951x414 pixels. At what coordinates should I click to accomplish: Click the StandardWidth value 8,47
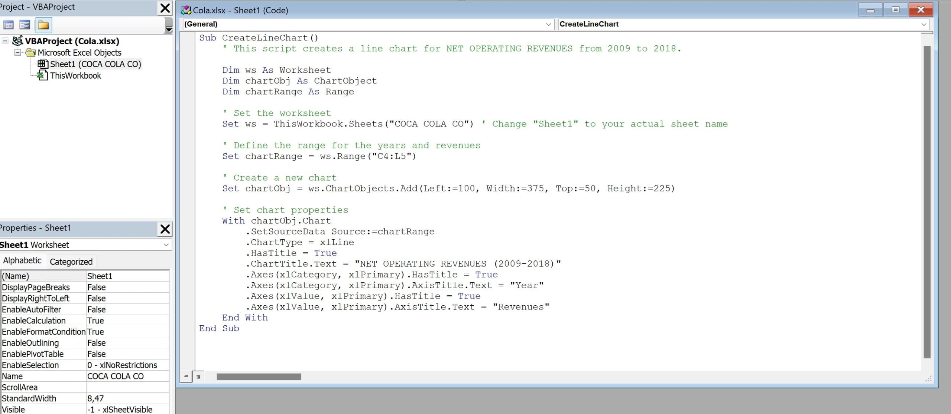[128, 398]
